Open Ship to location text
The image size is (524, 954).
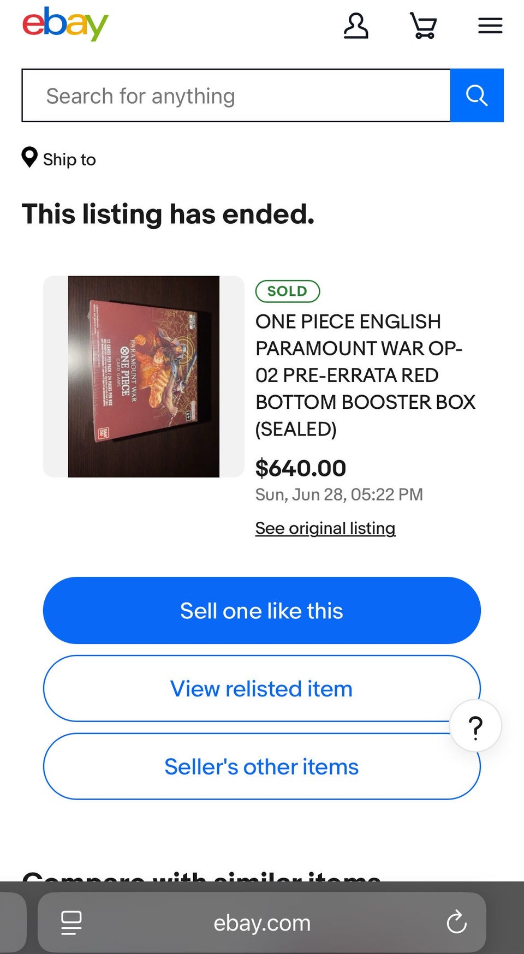[x=69, y=159]
